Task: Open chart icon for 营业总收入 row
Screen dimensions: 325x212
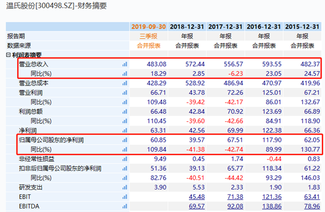Action: pos(125,64)
